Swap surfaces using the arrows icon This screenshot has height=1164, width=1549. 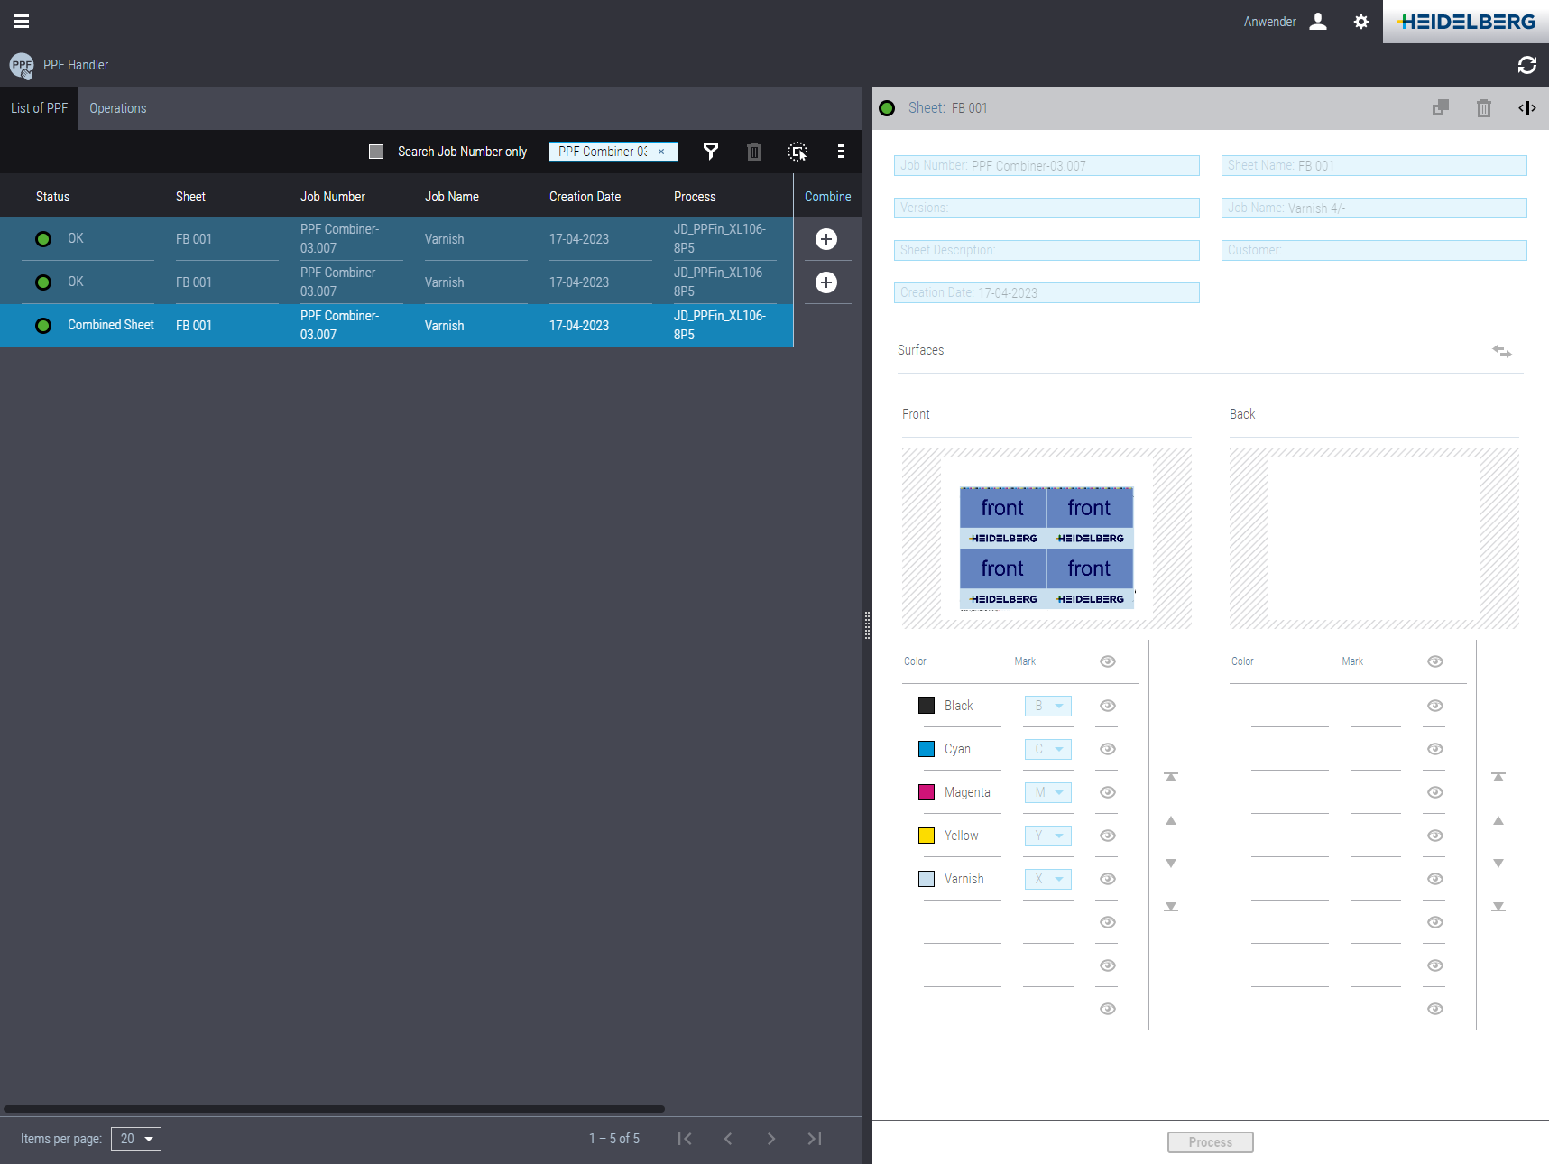click(1501, 351)
